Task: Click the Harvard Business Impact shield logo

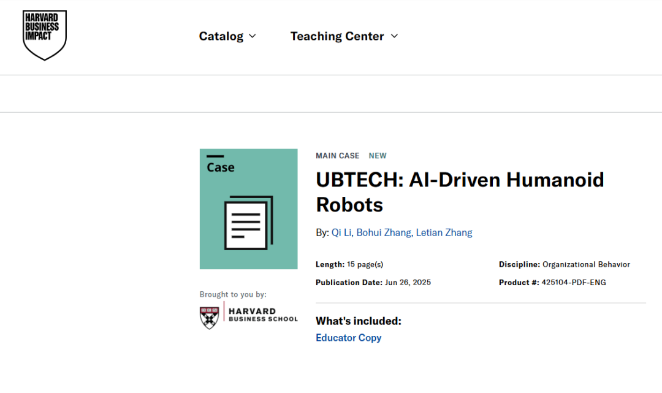Action: tap(44, 35)
